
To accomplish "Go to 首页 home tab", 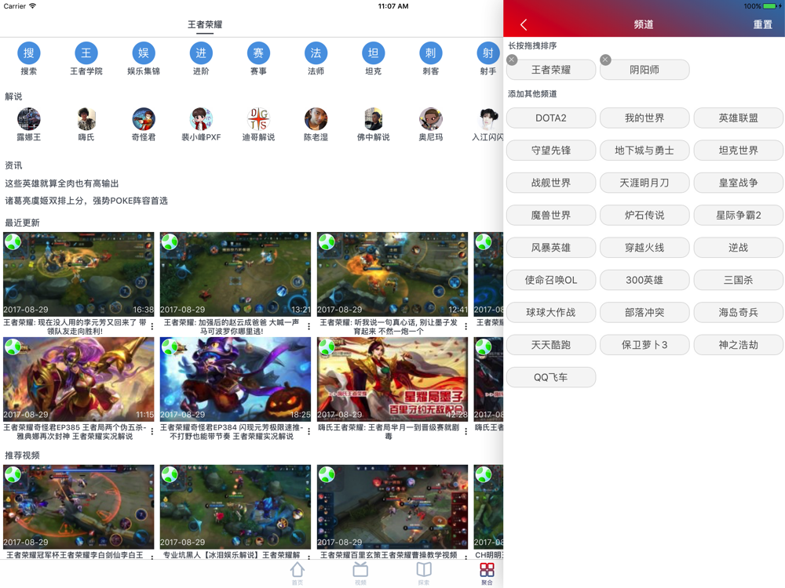I will pyautogui.click(x=298, y=573).
